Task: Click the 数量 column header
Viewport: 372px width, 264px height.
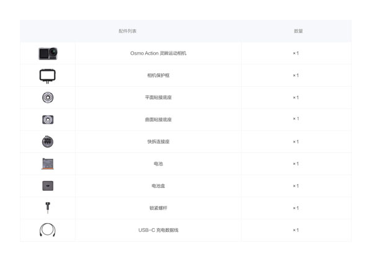Action: coord(298,31)
